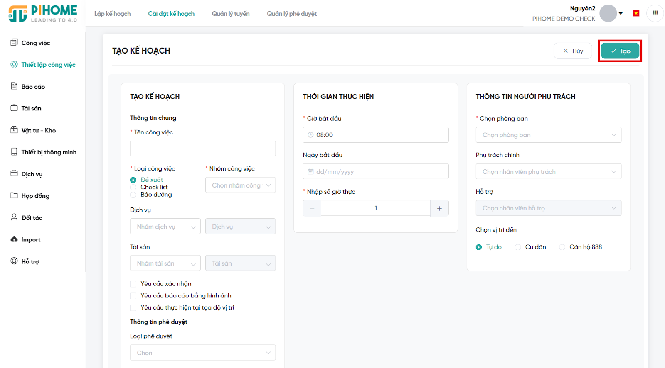Expand the Chọn phòng ban dropdown

[548, 135]
